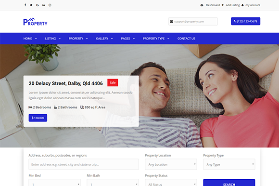This screenshot has height=186, width=279.
Task: Open 20 Delacy Street, Dalby listing title
Action: pos(65,83)
